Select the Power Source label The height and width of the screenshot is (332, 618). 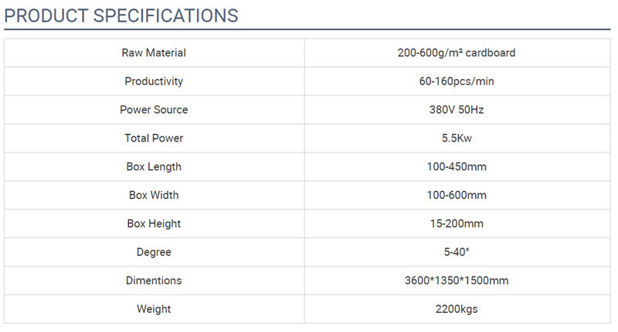(154, 109)
